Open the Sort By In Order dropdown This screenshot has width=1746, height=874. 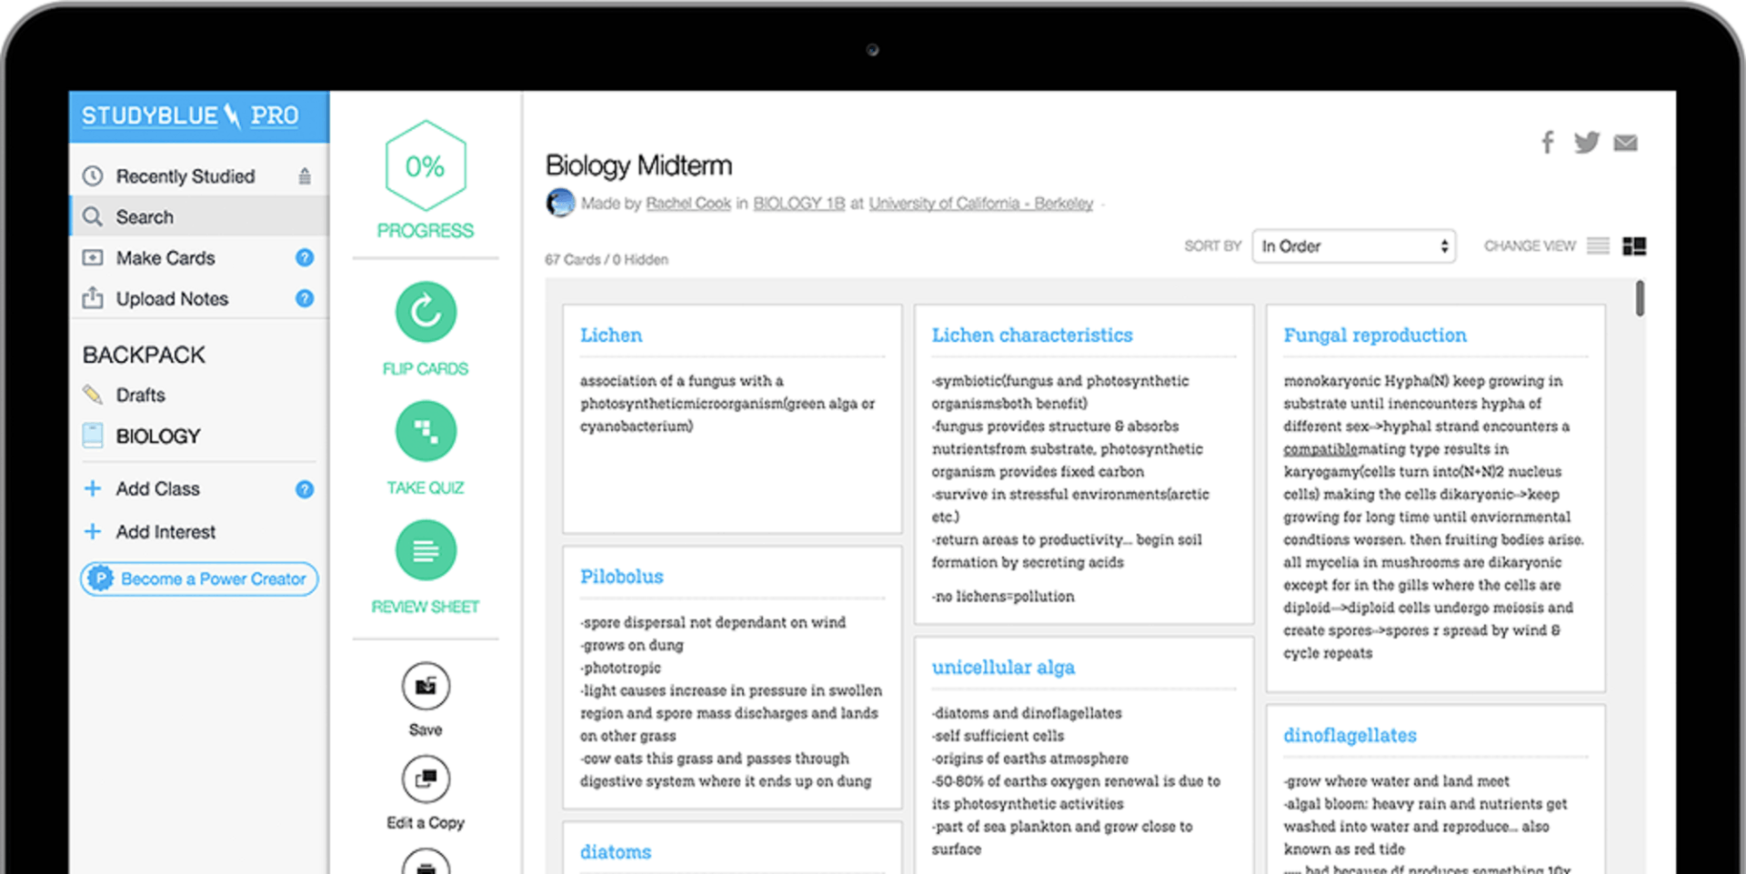click(x=1354, y=246)
